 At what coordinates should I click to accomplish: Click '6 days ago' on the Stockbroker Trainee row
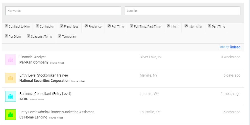click(232, 75)
